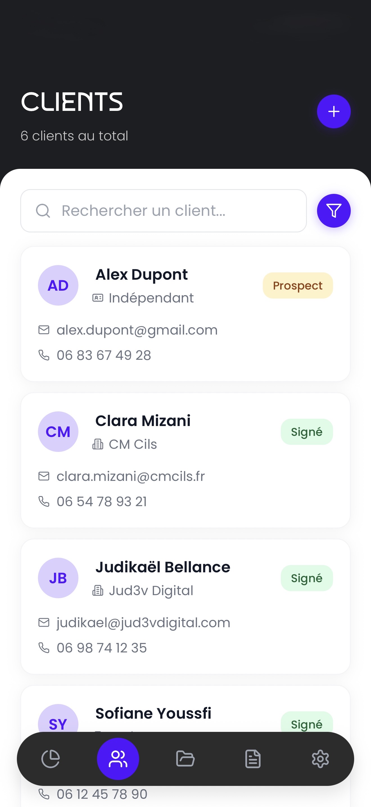Click Clara Mizani's Signé status badge

pyautogui.click(x=307, y=432)
